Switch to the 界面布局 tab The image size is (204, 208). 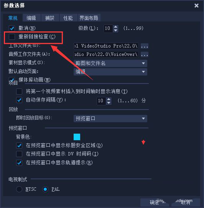click(89, 18)
